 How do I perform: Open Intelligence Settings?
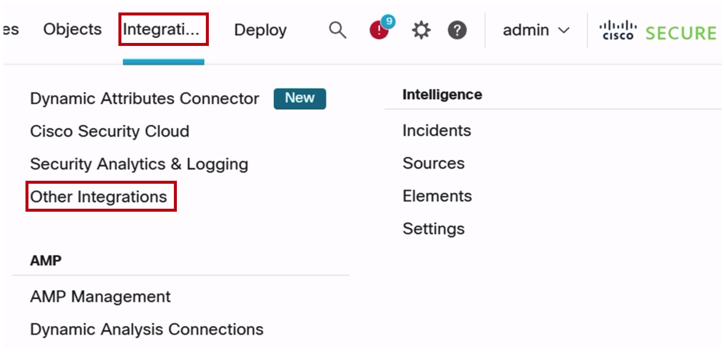(x=434, y=229)
